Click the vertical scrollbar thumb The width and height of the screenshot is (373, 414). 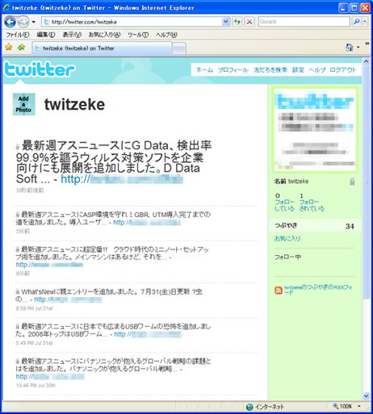point(367,182)
